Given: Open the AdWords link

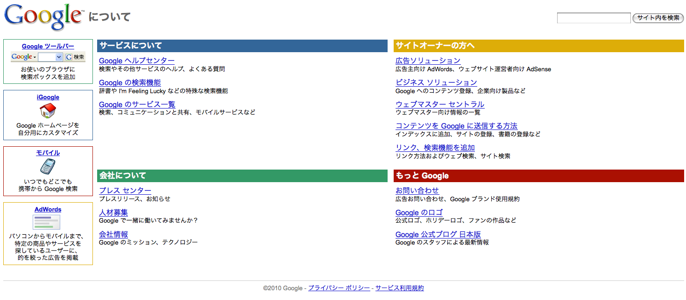Looking at the screenshot, I should 48,210.
